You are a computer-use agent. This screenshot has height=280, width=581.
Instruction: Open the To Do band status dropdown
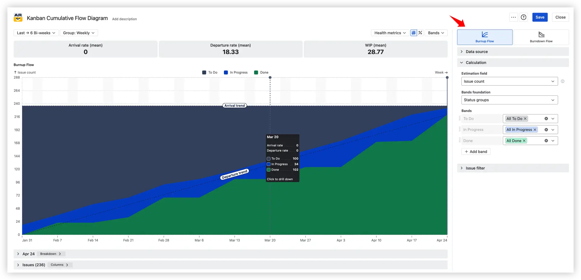[x=553, y=119]
